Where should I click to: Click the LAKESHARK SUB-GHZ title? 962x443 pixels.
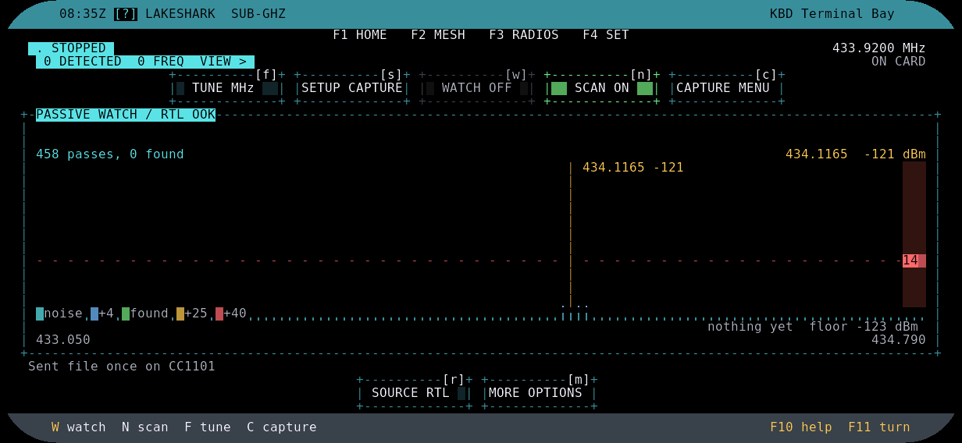point(216,14)
